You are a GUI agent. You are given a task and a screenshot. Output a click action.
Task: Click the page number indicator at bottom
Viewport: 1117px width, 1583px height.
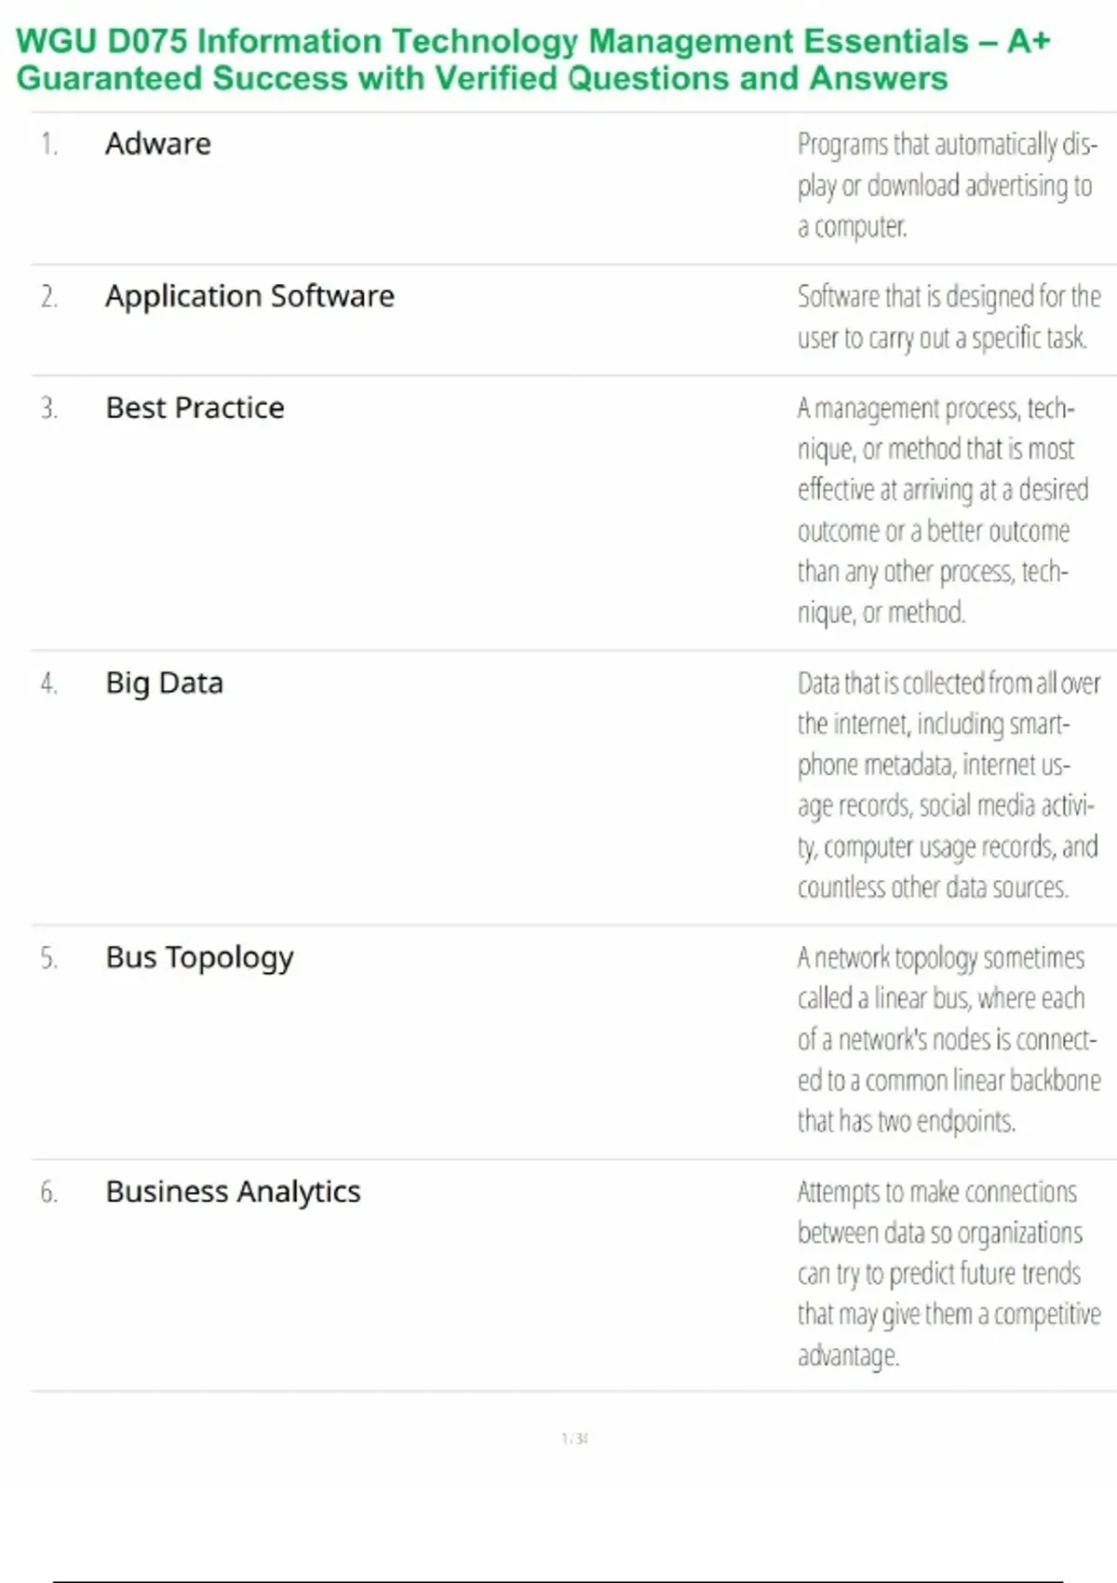(x=574, y=1439)
